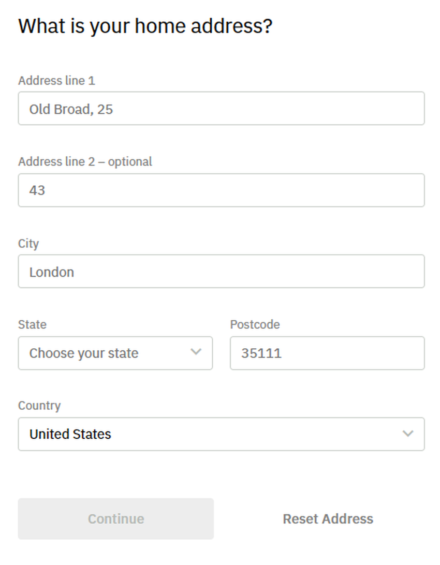Click the chevron arrow in State selector
The height and width of the screenshot is (565, 440).
(x=196, y=352)
